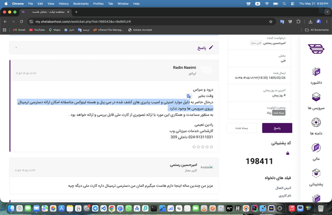Click the کاربر مجاز badge beside requester name
The width and height of the screenshot is (332, 215).
pos(256,43)
